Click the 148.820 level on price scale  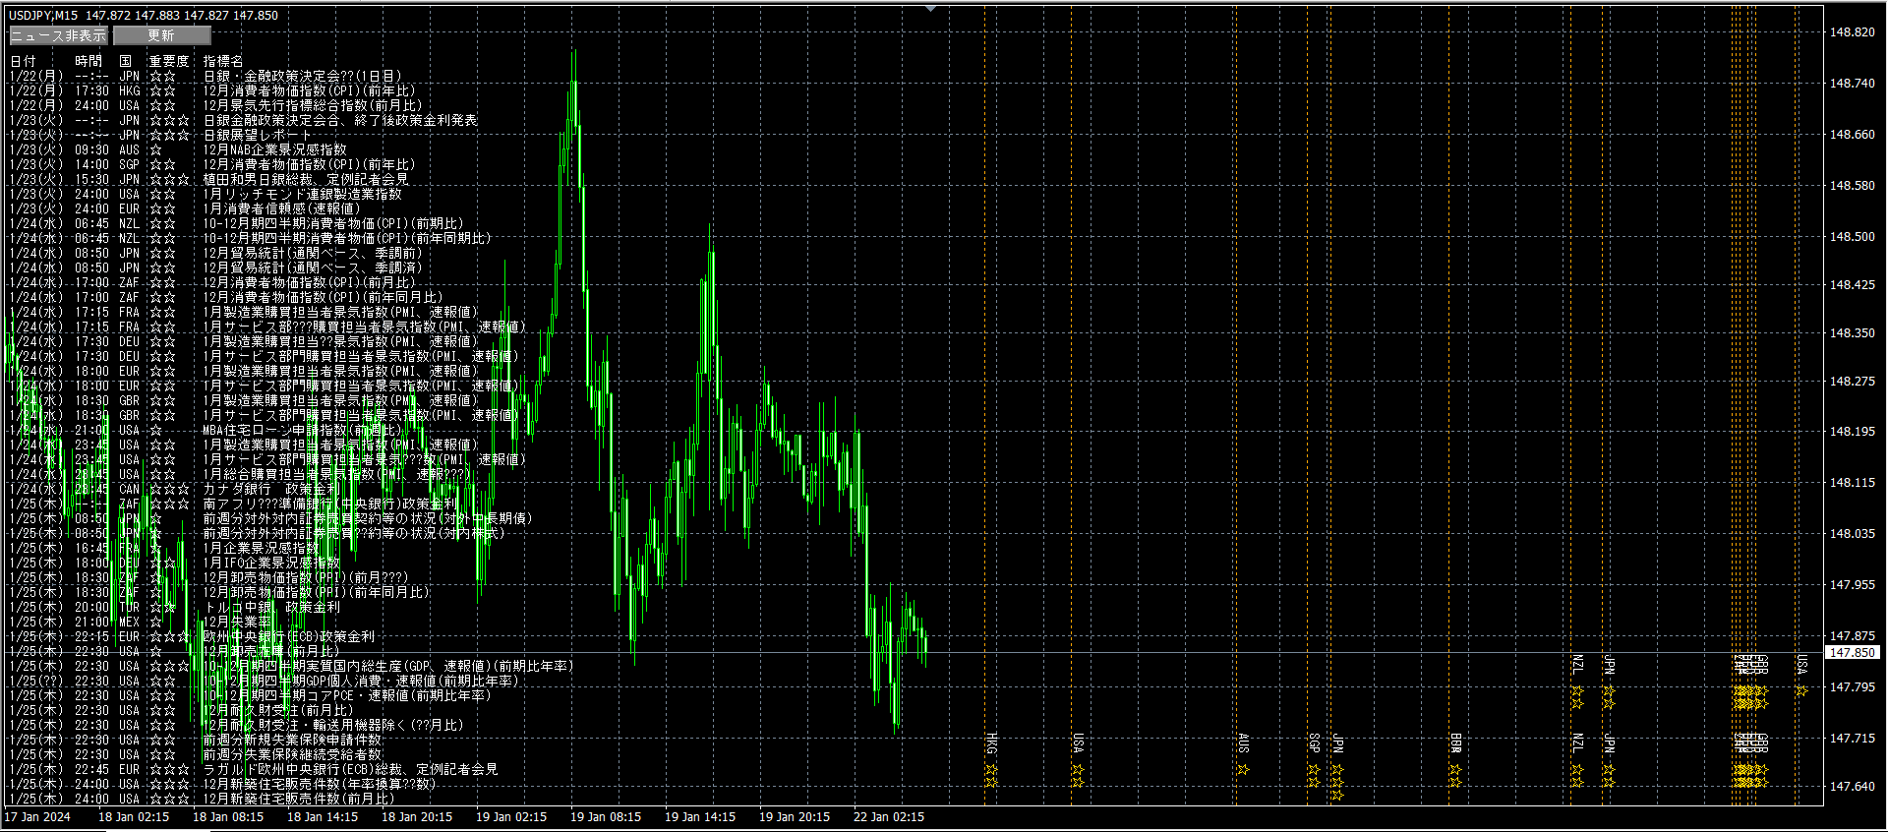[1852, 32]
